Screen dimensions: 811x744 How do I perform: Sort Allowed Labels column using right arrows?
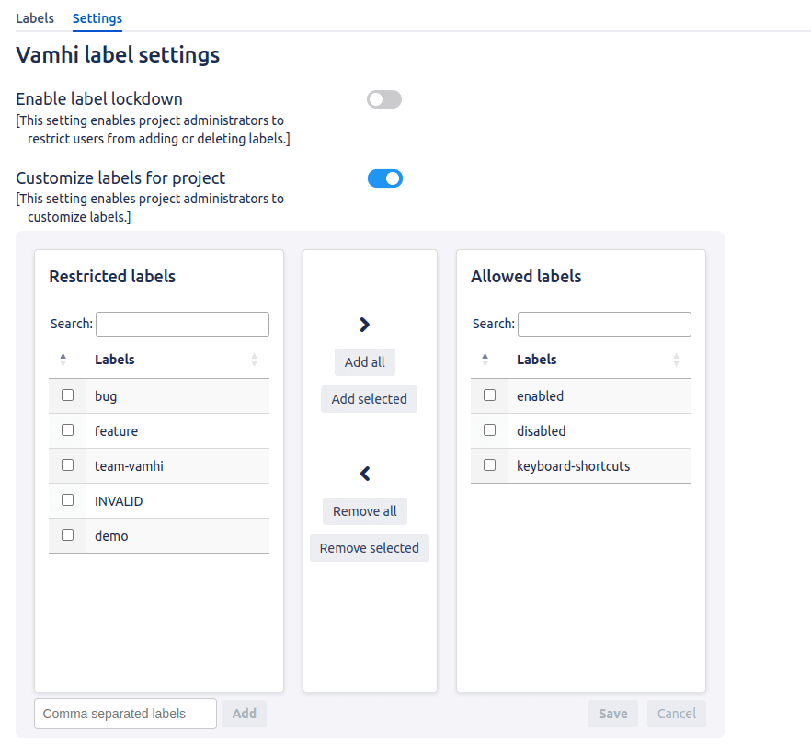tap(677, 361)
